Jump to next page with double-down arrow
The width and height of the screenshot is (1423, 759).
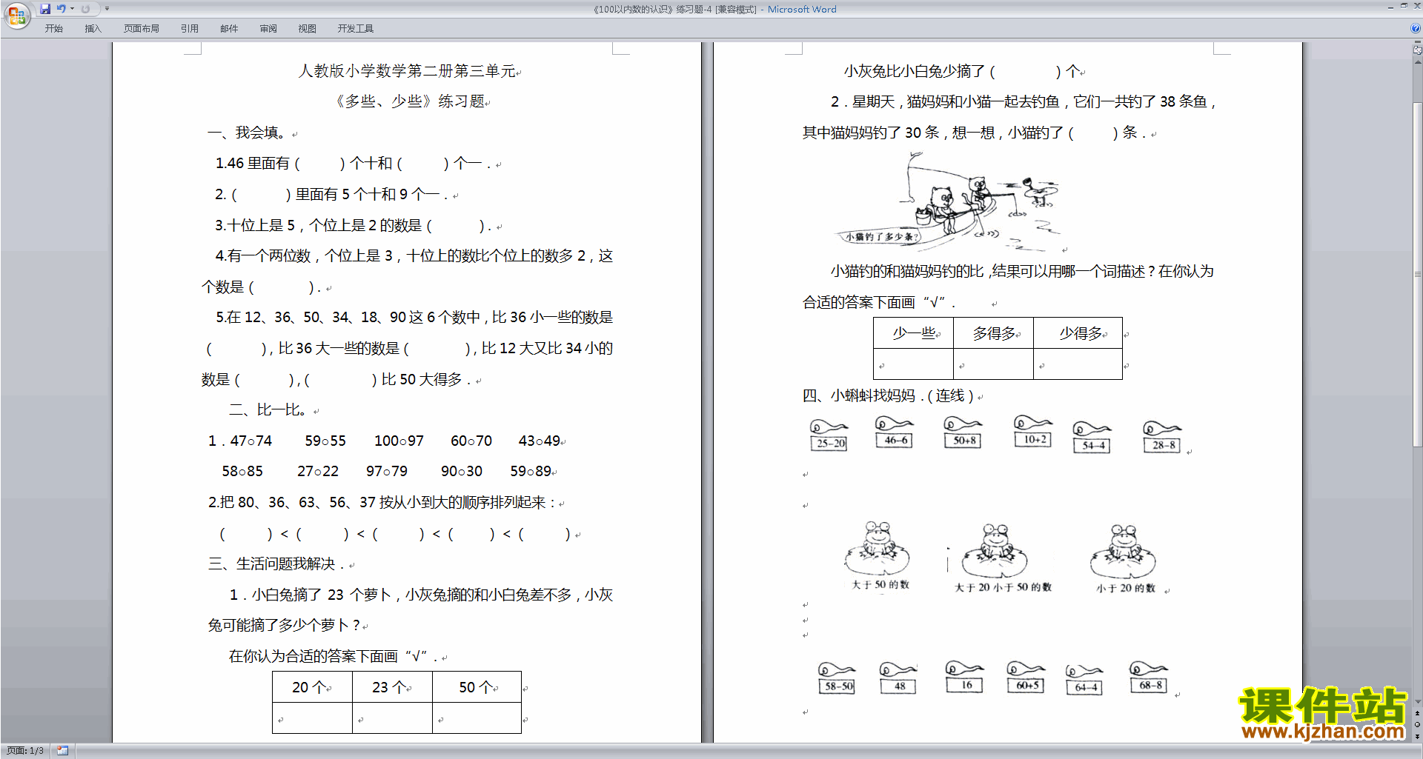tap(1417, 736)
